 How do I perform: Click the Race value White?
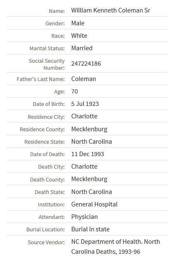[x=79, y=36]
